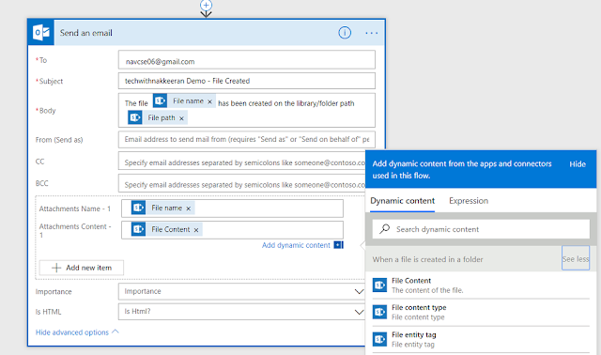Select File content type dynamic item icon
The width and height of the screenshot is (601, 355).
click(379, 312)
